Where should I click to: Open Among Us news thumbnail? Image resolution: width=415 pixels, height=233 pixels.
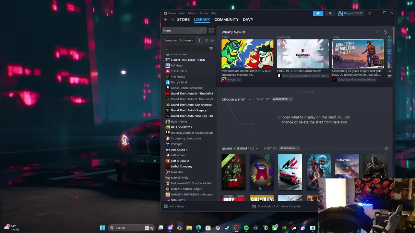tap(247, 54)
